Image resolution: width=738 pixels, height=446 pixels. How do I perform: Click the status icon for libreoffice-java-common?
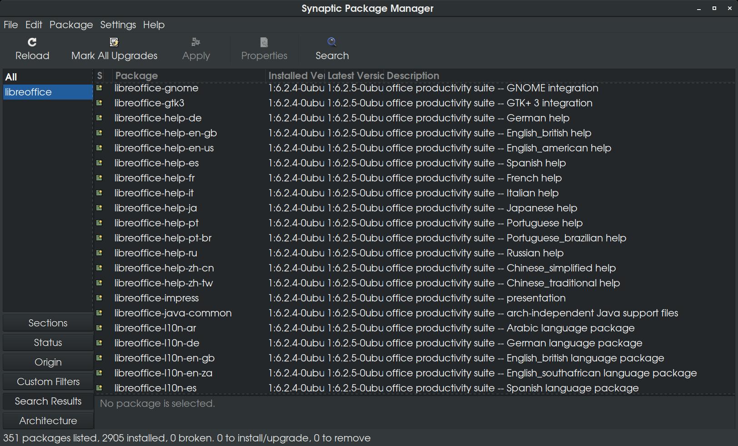click(x=100, y=313)
